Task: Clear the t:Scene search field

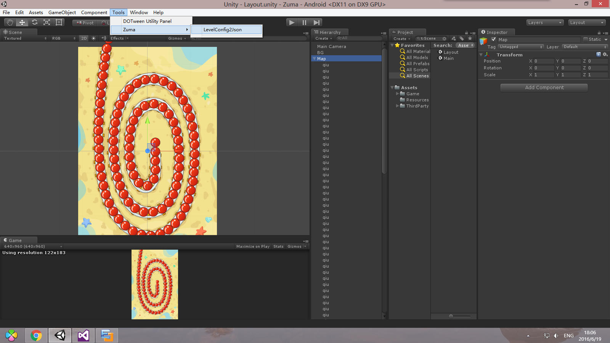Action: pyautogui.click(x=444, y=38)
